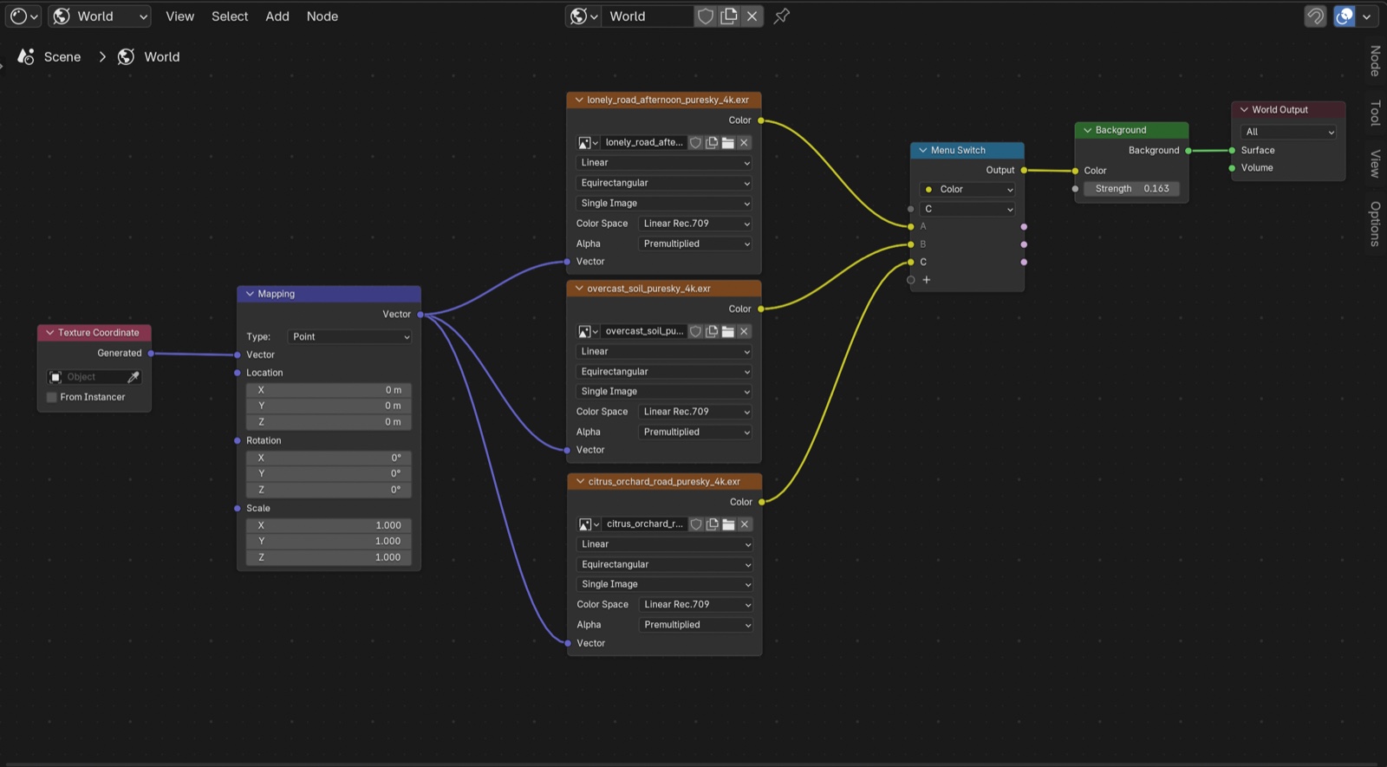Open the editor type selector icon
Screen dimensions: 1387x767
pos(23,16)
